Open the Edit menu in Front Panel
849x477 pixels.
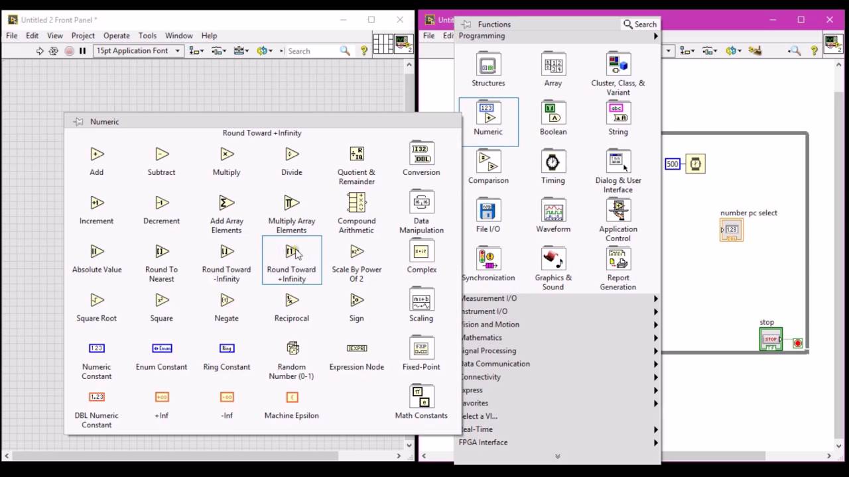click(32, 36)
